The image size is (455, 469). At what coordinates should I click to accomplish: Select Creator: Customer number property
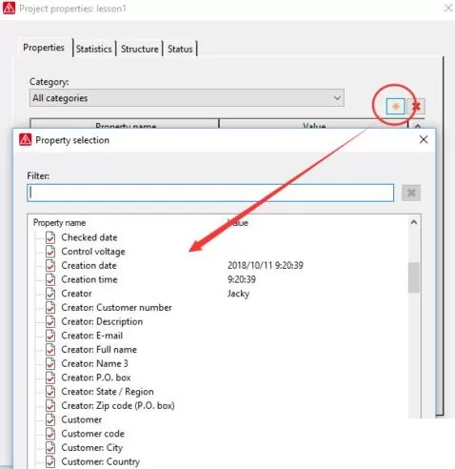[116, 307]
